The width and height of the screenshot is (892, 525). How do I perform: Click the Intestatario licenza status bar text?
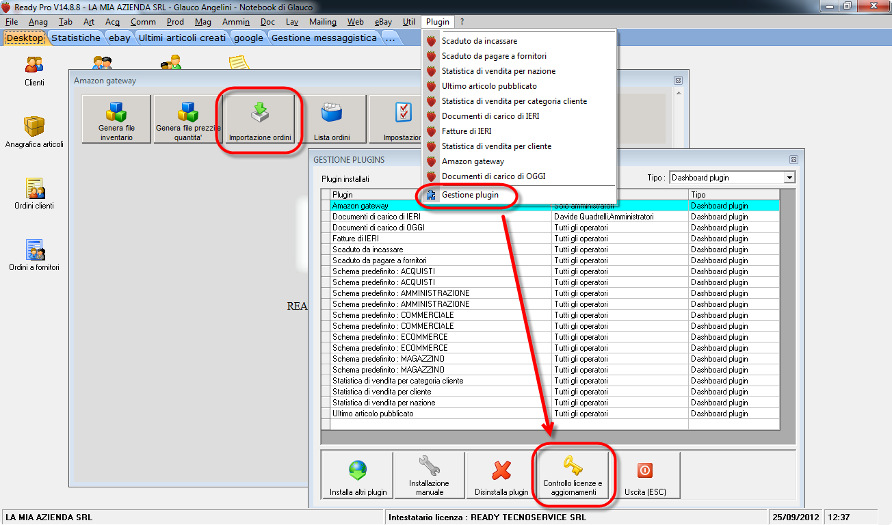coord(487,517)
